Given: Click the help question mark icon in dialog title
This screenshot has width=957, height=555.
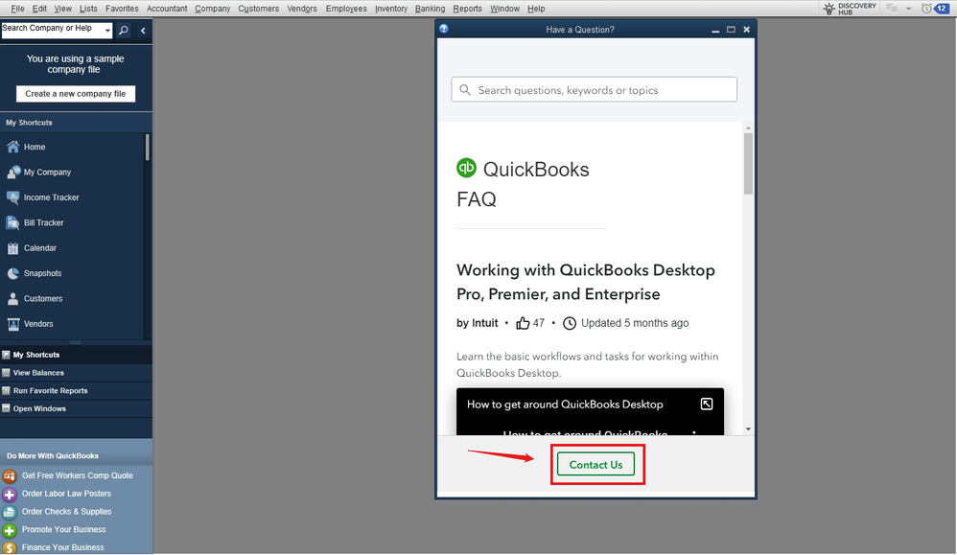Looking at the screenshot, I should click(444, 29).
